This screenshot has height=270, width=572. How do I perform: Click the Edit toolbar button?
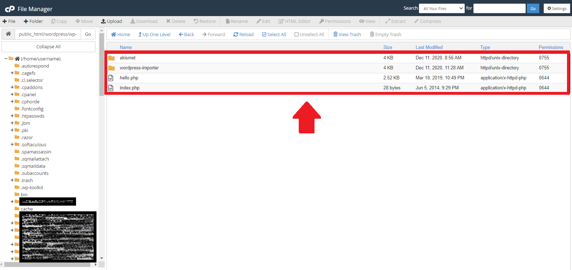click(263, 21)
